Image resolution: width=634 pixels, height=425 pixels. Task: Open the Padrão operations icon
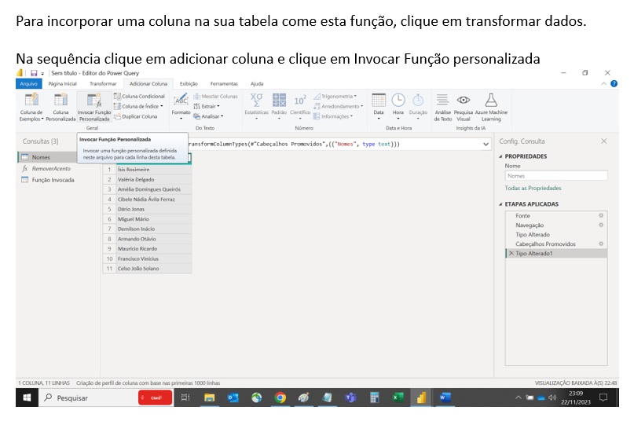[279, 106]
